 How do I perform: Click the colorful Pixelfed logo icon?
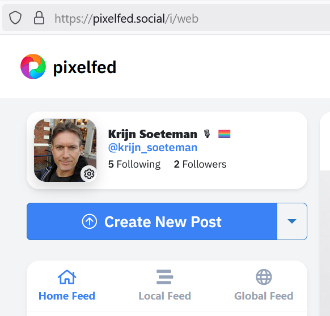click(33, 67)
